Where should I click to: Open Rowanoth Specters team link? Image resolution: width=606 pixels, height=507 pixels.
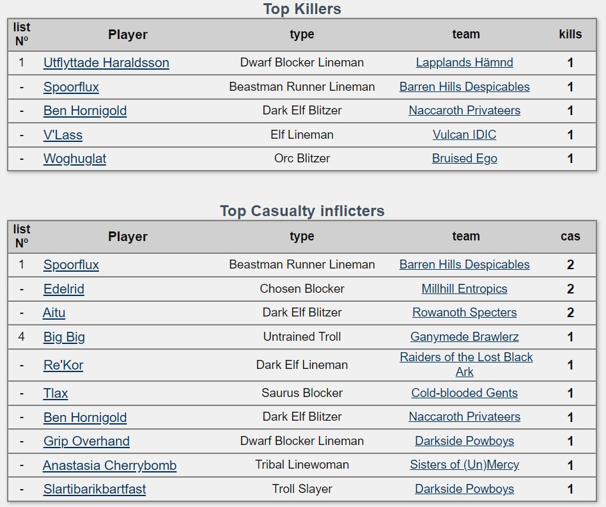pyautogui.click(x=464, y=313)
